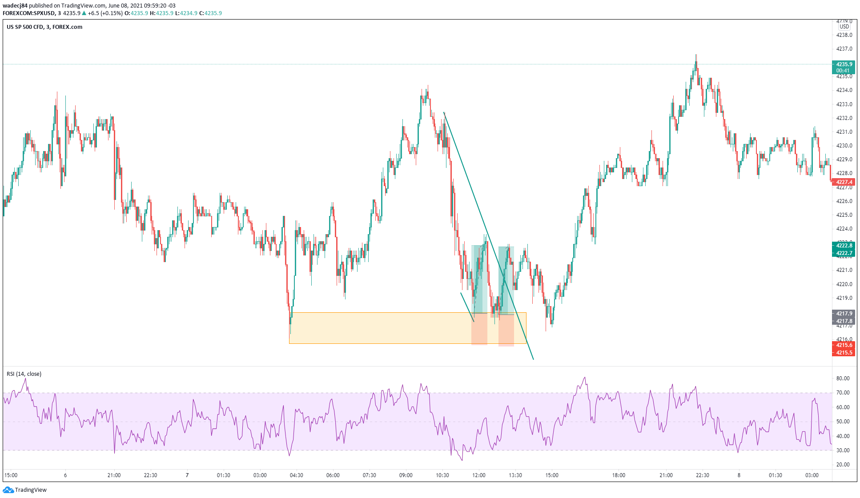Click the 12:00 label on time axis
This screenshot has width=860, height=498.
point(479,475)
